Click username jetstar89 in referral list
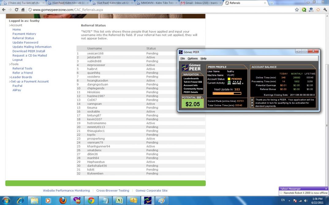This screenshot has height=205, width=329. tap(94, 57)
